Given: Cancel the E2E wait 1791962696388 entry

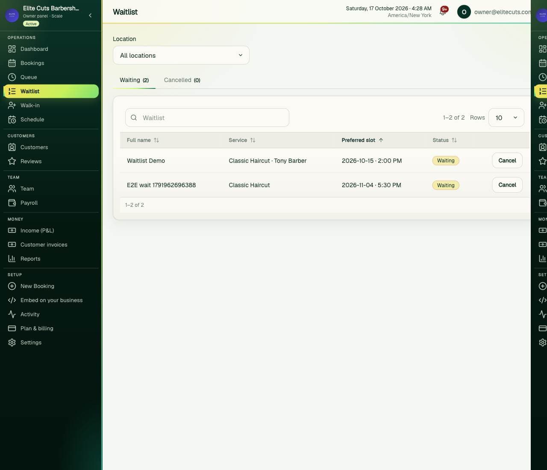Looking at the screenshot, I should pyautogui.click(x=507, y=185).
